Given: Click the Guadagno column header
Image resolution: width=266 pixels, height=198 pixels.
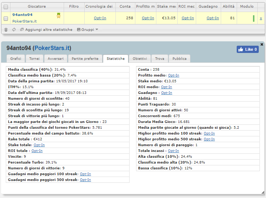Looking at the screenshot, I should (x=208, y=7).
